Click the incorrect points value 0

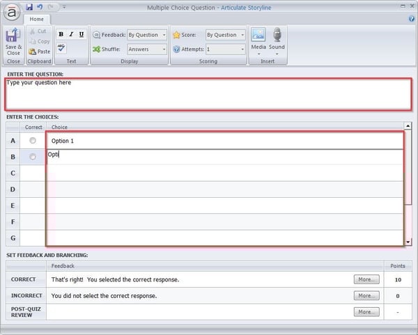pos(398,296)
